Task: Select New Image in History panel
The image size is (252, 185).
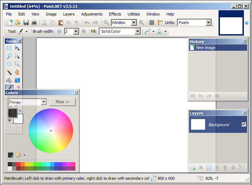Action: point(218,48)
